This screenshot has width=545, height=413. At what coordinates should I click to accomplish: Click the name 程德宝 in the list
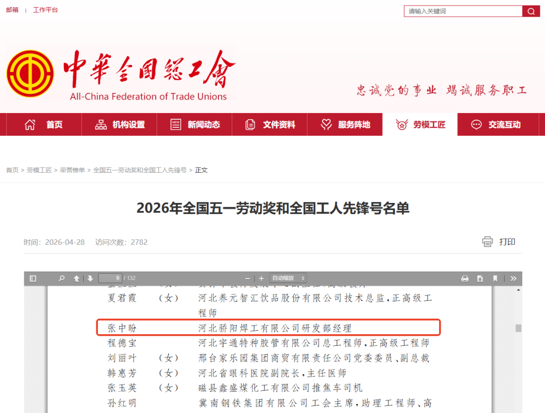[x=122, y=343]
